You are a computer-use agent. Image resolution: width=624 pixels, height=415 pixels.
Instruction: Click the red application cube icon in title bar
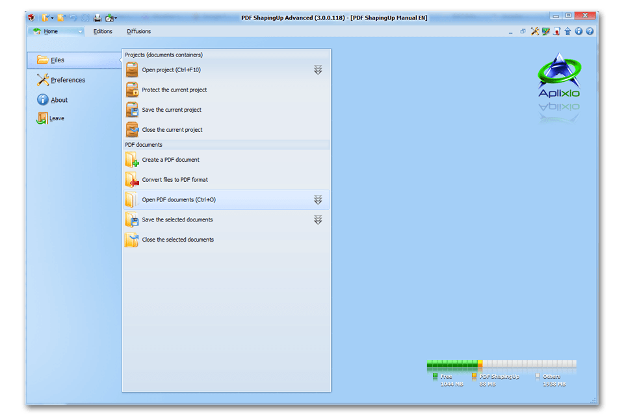31,18
